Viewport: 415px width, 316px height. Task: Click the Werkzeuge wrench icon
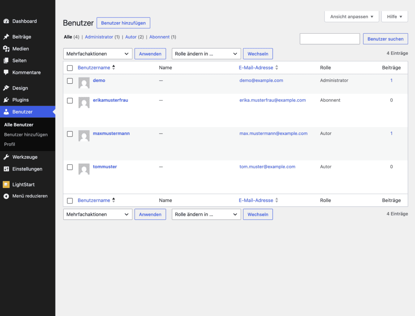(x=6, y=157)
